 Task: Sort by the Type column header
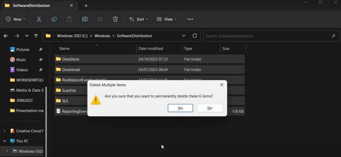coord(201,49)
